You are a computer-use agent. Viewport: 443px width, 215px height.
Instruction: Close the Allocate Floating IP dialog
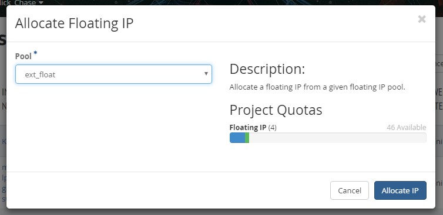(x=422, y=19)
